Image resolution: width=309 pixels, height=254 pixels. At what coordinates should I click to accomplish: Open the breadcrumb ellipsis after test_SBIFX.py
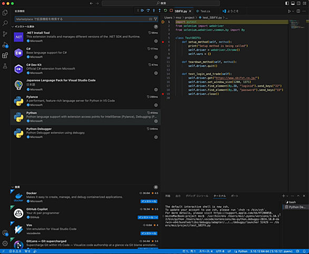click(227, 18)
